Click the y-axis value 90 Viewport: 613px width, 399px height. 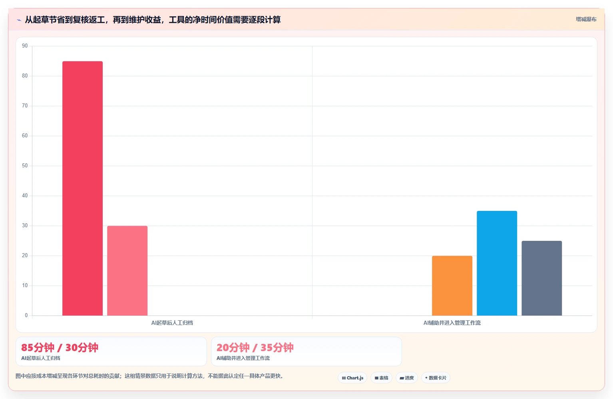click(25, 46)
